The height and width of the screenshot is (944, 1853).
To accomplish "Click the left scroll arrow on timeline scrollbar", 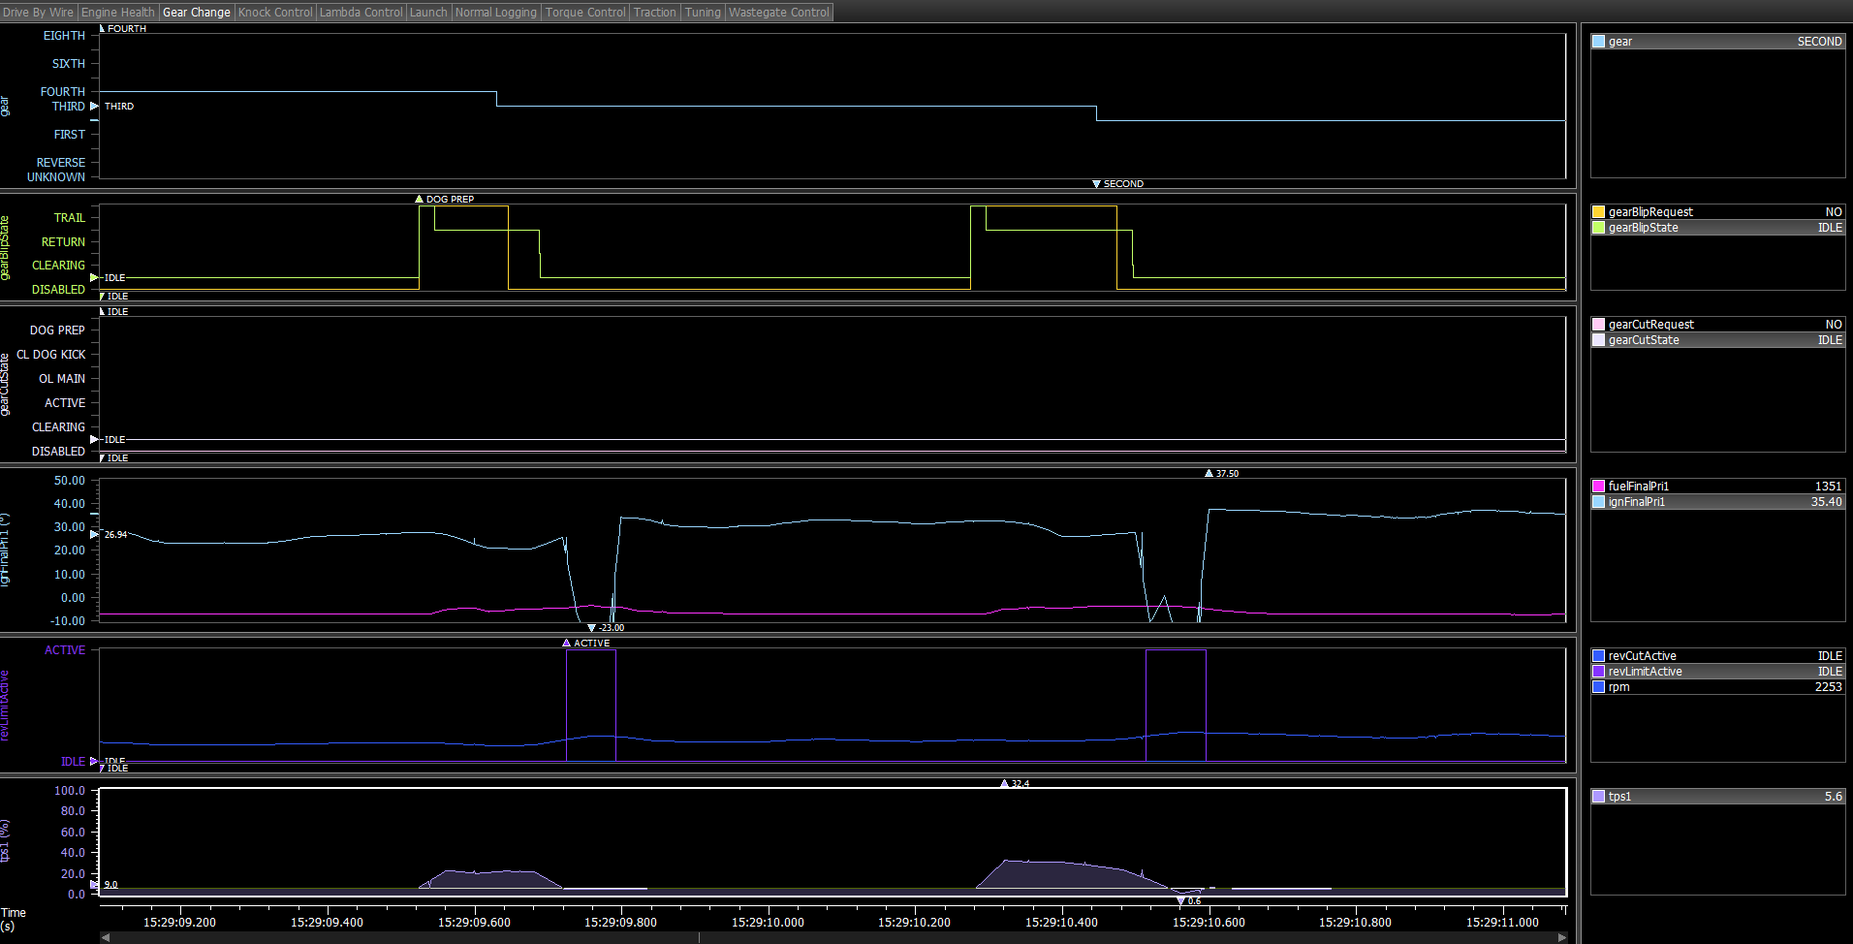I will point(106,937).
